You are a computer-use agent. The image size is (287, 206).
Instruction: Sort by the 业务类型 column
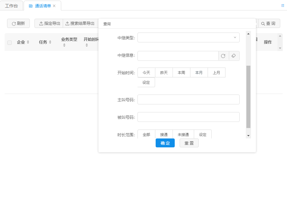[x=64, y=45]
